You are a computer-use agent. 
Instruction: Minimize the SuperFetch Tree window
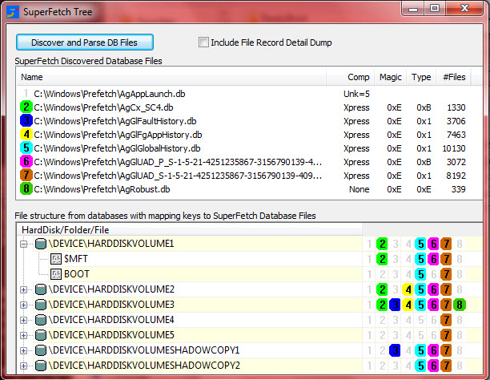413,9
